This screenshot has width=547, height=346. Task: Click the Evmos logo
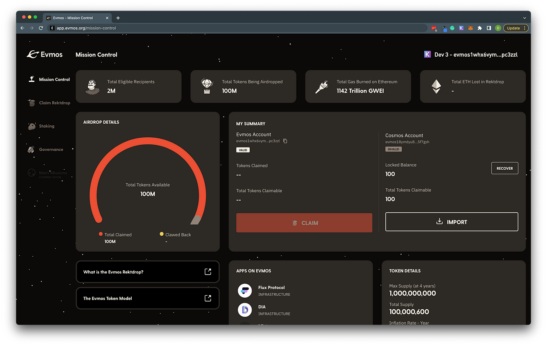pos(45,55)
